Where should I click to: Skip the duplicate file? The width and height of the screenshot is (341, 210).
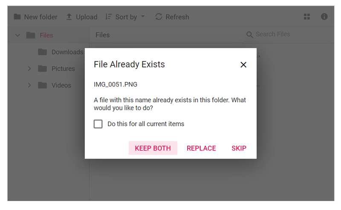[239, 148]
